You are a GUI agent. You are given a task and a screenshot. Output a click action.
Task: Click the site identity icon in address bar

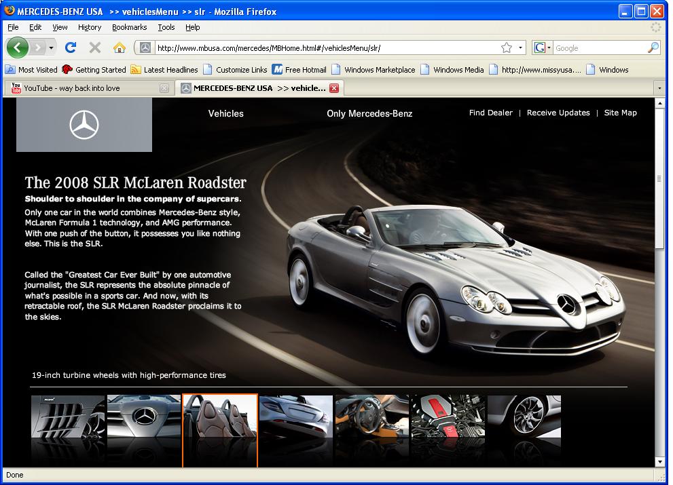point(145,48)
